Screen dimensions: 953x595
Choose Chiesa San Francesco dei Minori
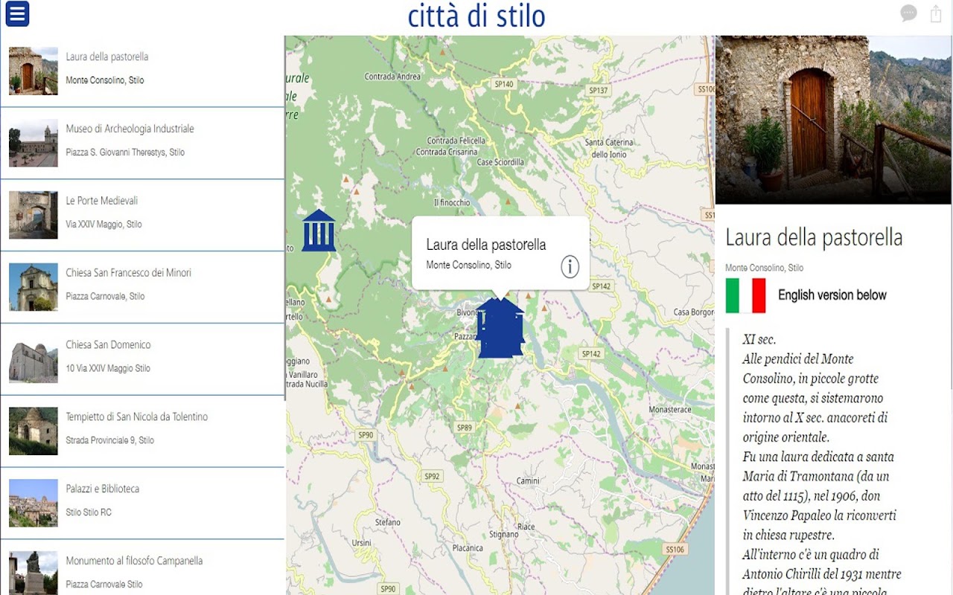[142, 287]
